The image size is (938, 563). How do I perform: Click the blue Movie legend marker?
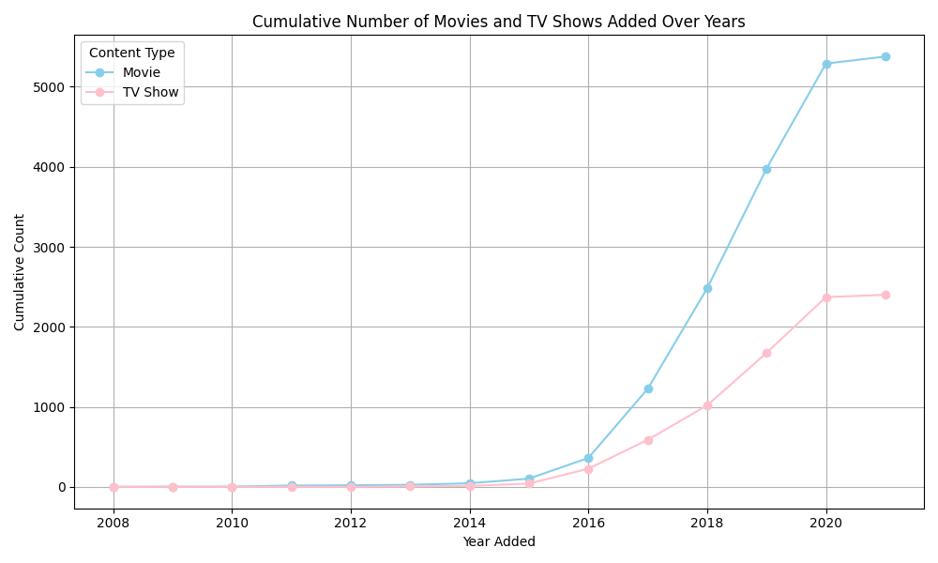pos(100,72)
